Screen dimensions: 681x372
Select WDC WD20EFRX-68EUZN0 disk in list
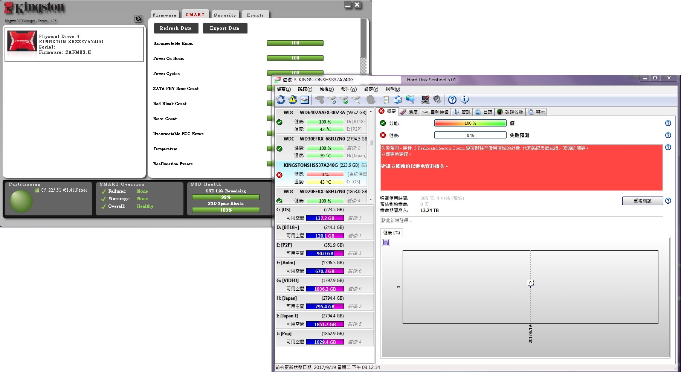coord(321,195)
